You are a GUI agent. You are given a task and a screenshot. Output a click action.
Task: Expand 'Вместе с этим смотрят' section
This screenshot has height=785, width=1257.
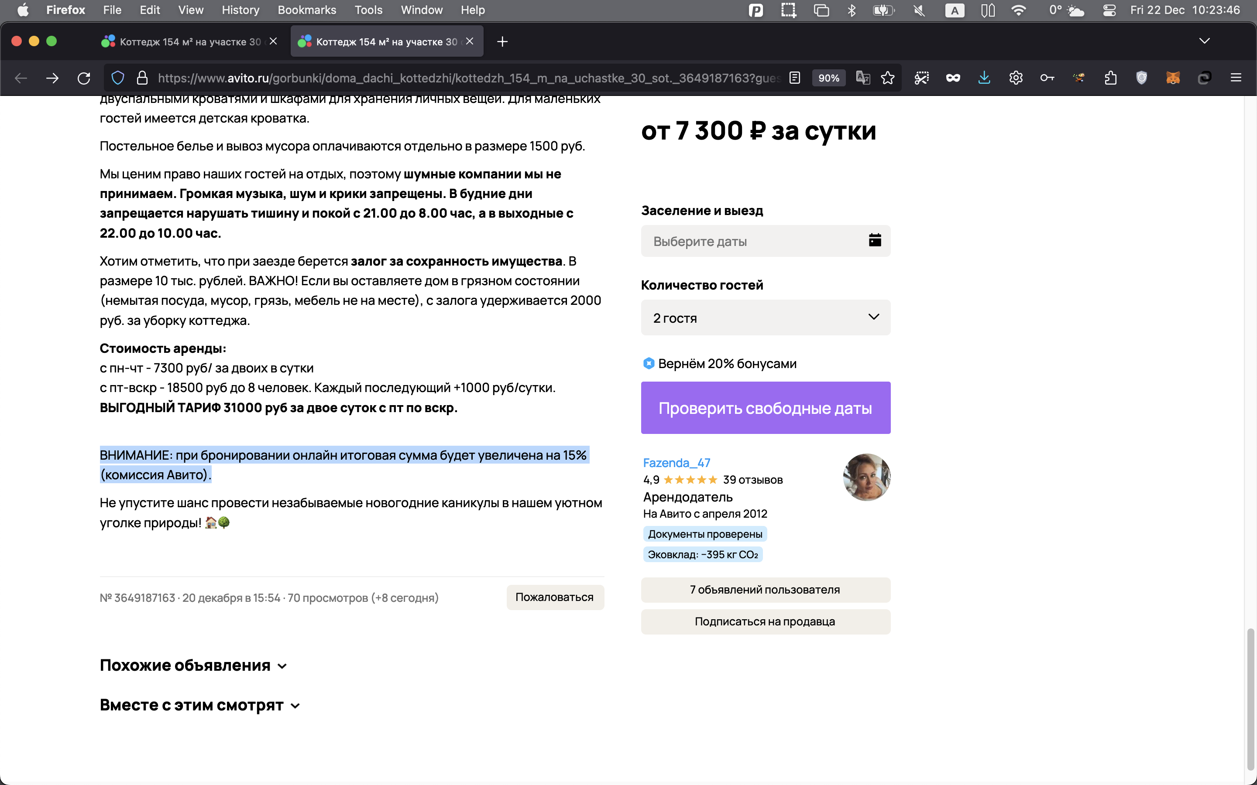(199, 705)
